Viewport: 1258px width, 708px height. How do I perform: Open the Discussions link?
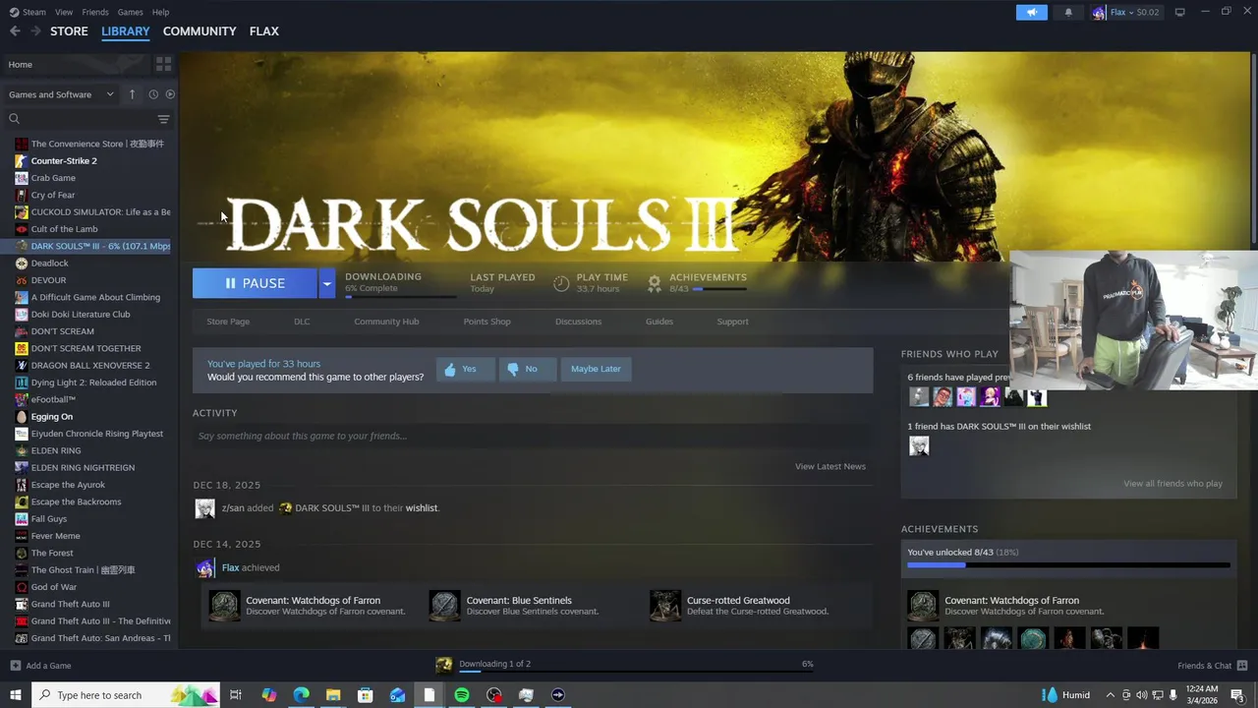click(578, 322)
